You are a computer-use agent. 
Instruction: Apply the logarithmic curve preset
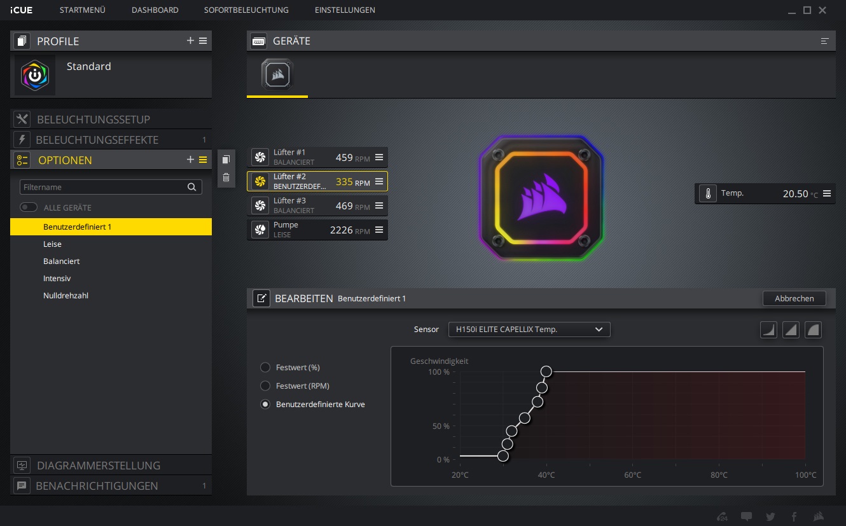(x=813, y=329)
